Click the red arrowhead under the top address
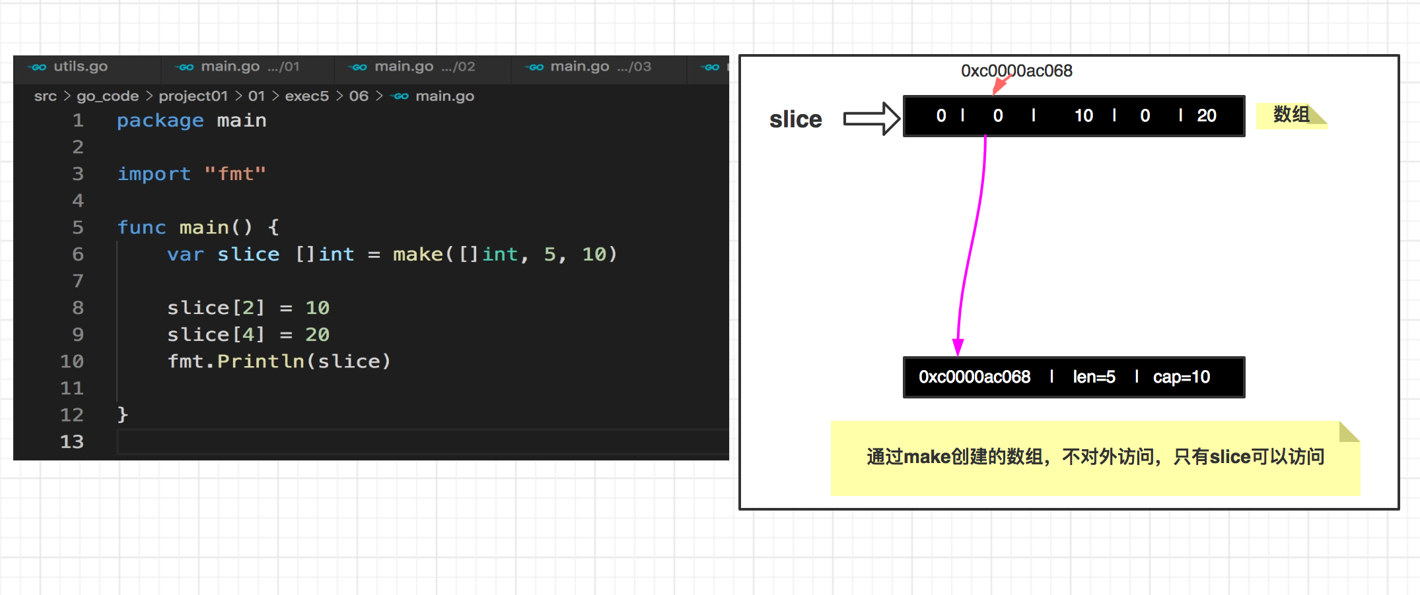Image resolution: width=1420 pixels, height=595 pixels. 1000,85
